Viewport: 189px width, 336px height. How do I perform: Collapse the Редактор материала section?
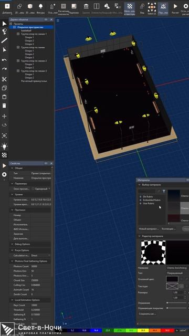point(140,236)
